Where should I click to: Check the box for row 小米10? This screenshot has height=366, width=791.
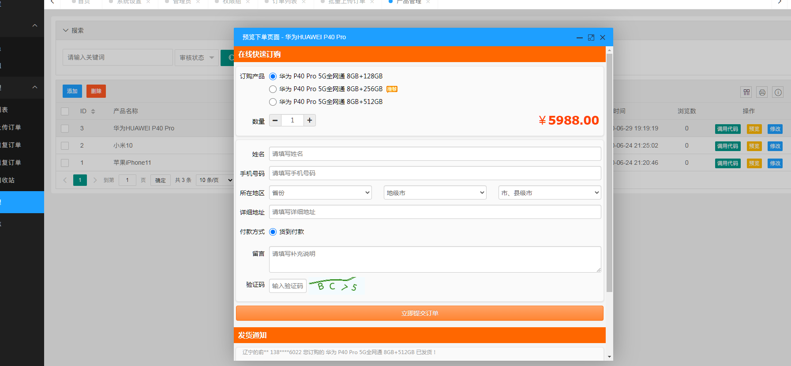65,145
